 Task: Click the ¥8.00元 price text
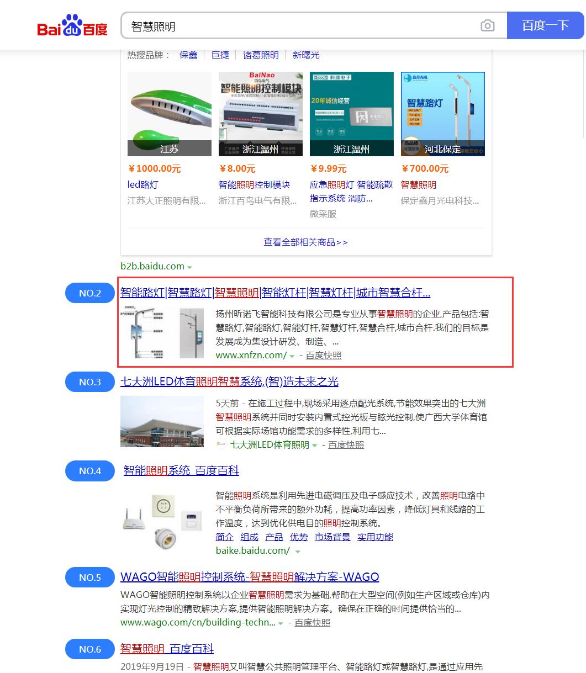[x=237, y=168]
